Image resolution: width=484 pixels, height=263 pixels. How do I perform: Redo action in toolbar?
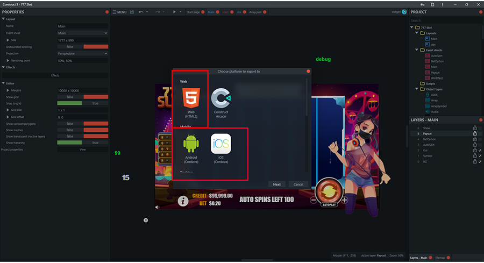158,12
